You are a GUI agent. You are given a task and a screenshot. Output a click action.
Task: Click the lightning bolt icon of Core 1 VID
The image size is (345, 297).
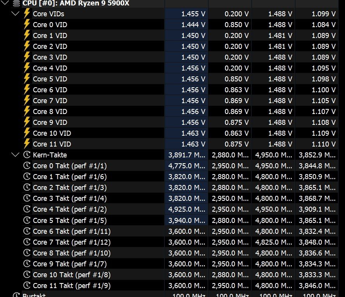pyautogui.click(x=27, y=35)
